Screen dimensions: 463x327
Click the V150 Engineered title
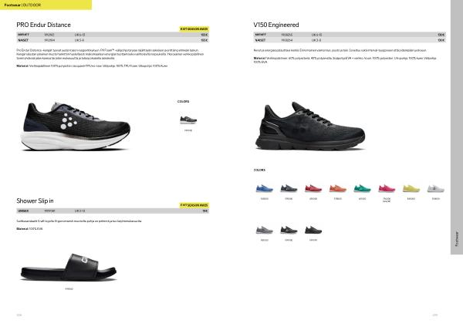(x=276, y=25)
